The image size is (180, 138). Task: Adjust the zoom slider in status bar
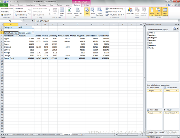pyautogui.click(x=170, y=137)
